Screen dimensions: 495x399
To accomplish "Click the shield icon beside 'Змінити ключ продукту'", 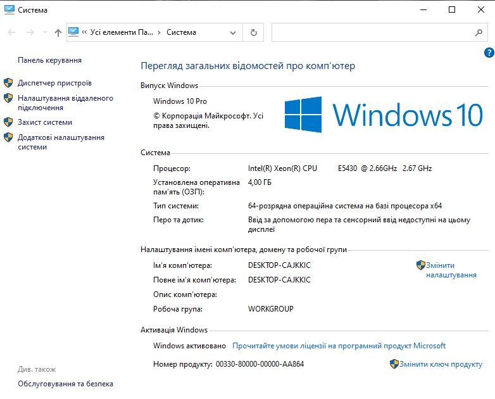I will click(394, 364).
